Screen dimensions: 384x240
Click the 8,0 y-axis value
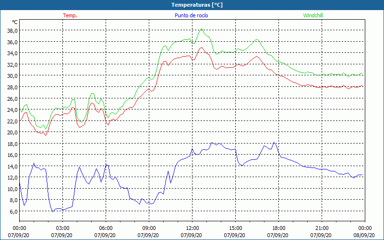[x=13, y=200]
